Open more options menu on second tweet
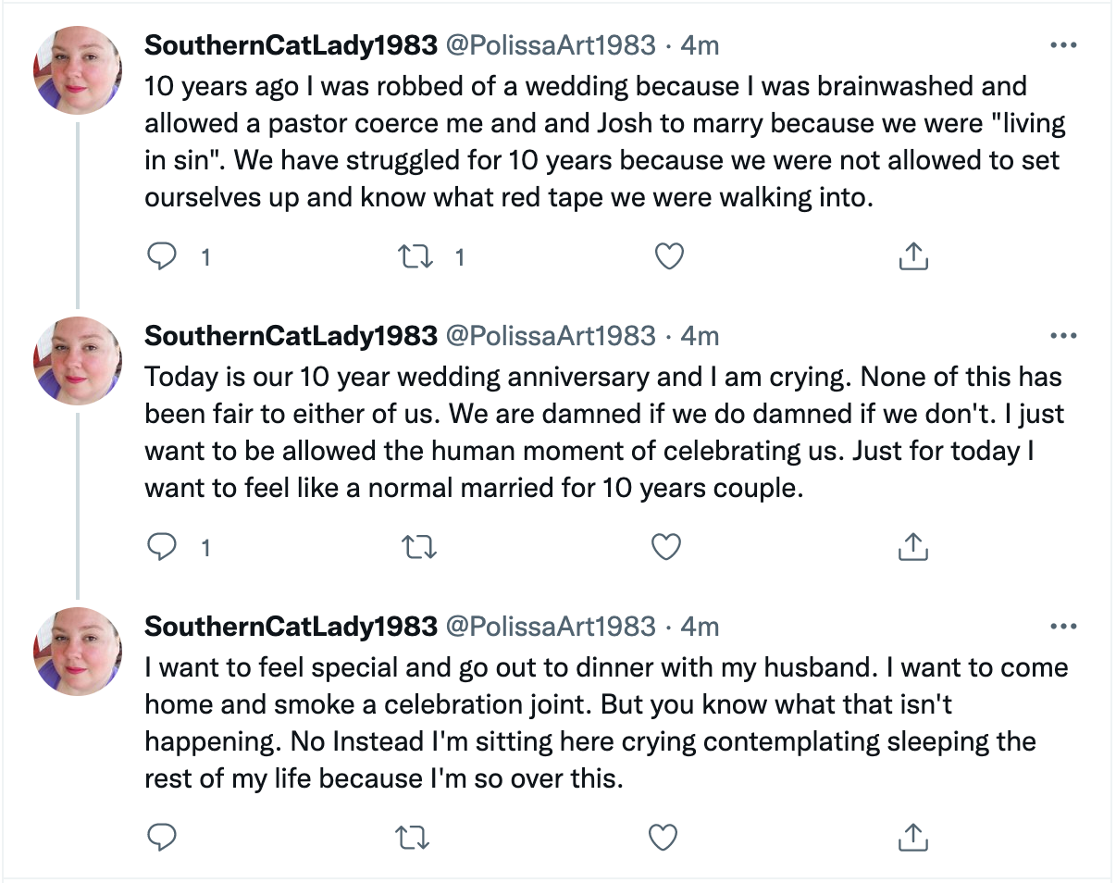Screen dimensions: 1116x883 point(1064,336)
